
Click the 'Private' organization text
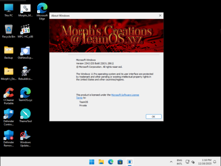pos(83,105)
